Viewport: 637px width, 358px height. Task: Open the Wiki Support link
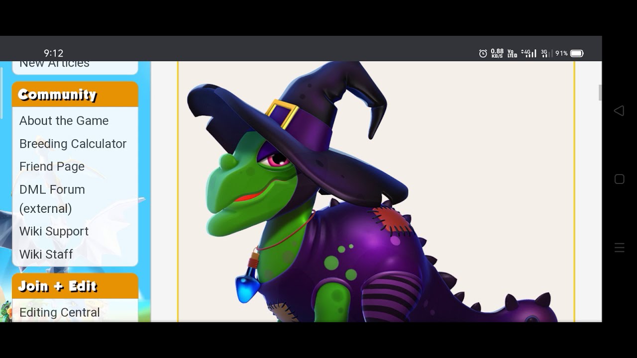54,231
